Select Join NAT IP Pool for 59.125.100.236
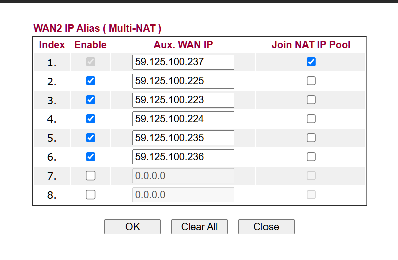This screenshot has width=398, height=260. point(311,157)
